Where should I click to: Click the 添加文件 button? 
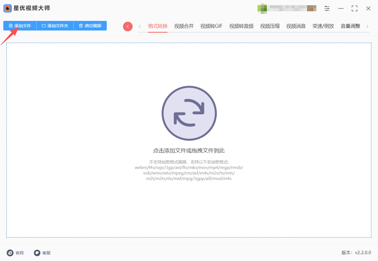[19, 26]
